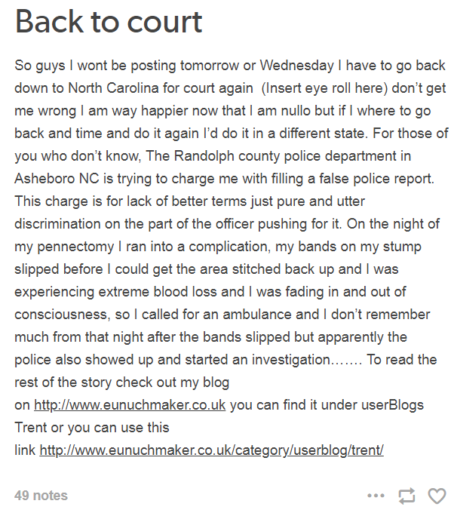Click the phrase "check out my blog"

pyautogui.click(x=173, y=382)
